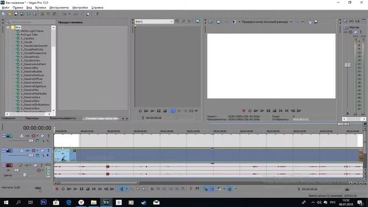Viewport: 368px width, 207px height.
Task: Start recording from the timeline transport
Action: 57,189
